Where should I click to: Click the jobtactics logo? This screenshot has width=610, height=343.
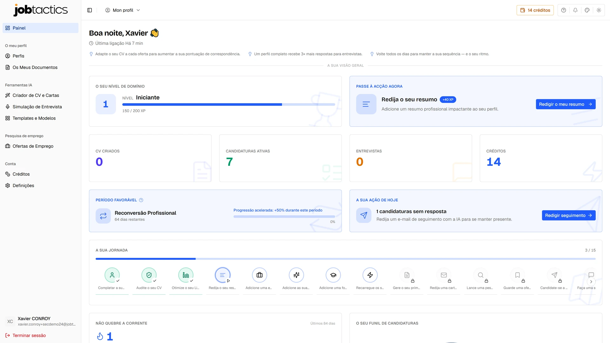tap(41, 10)
